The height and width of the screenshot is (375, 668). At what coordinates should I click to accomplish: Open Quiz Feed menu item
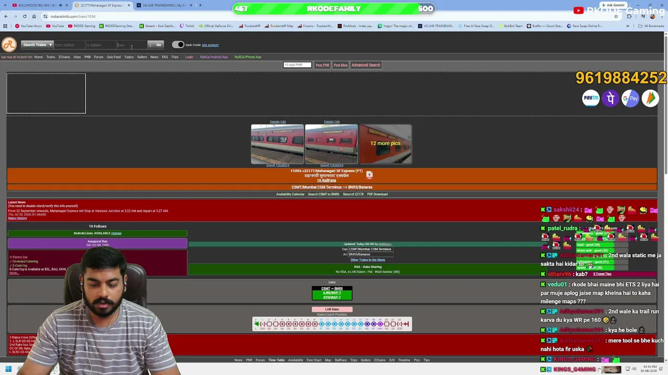[x=114, y=57]
